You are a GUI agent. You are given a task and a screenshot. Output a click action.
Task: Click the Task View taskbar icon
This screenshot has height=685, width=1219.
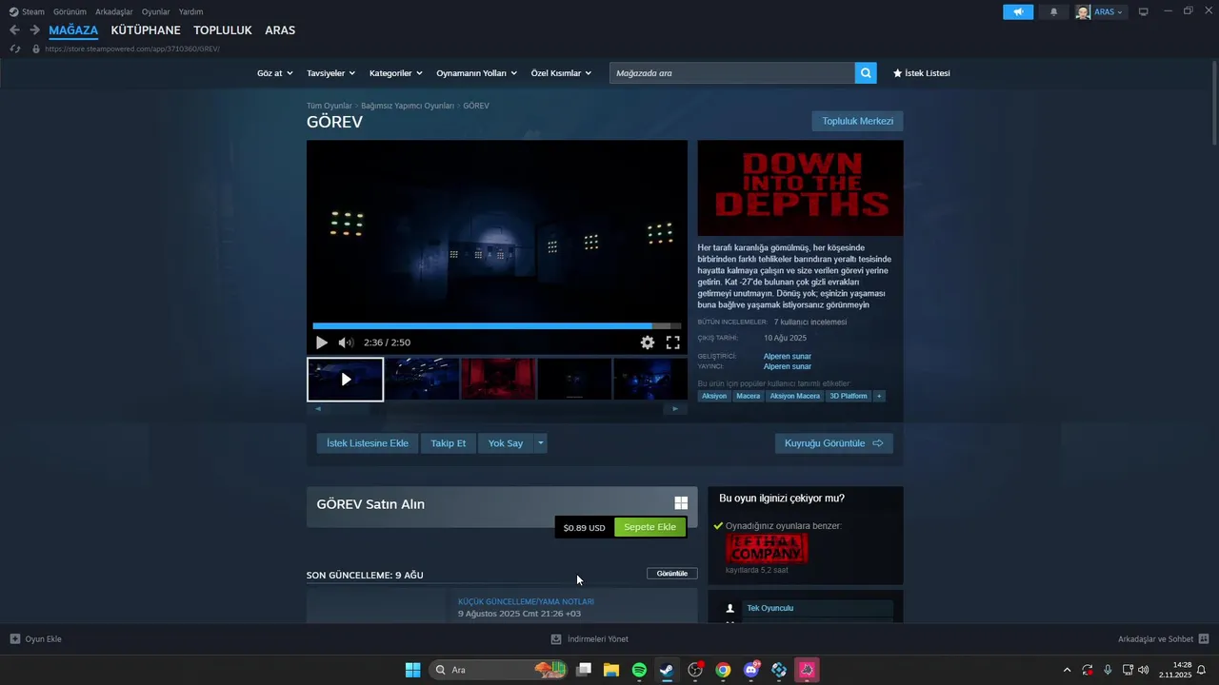pos(584,670)
